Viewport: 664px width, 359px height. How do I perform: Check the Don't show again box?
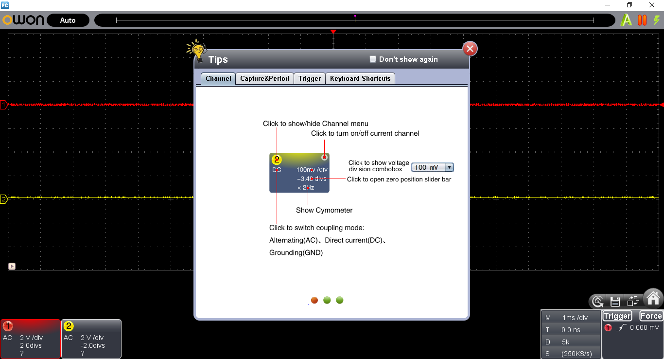[373, 59]
